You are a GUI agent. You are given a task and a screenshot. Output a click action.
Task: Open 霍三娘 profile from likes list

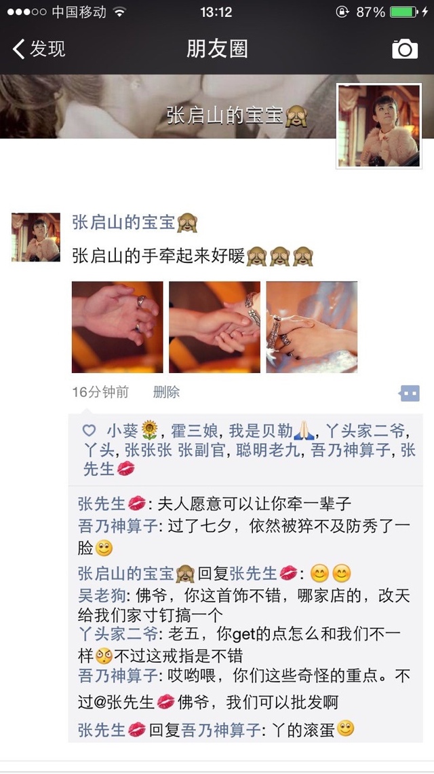[x=194, y=431]
